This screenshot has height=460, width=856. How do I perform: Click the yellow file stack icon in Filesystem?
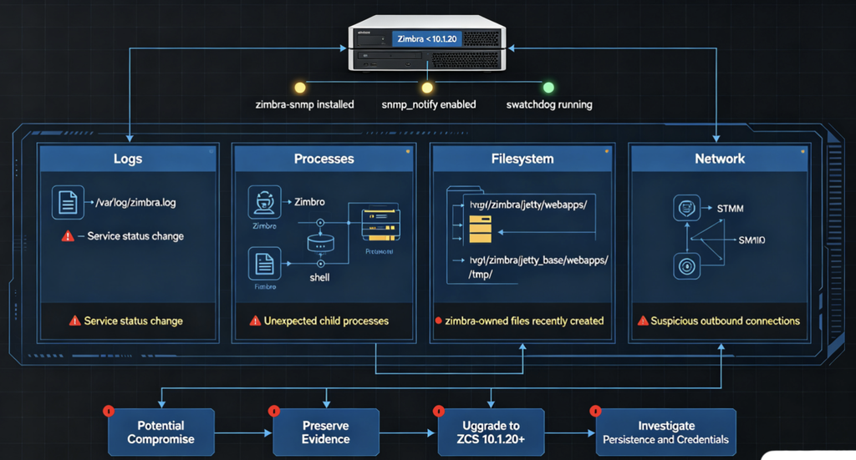tap(481, 229)
